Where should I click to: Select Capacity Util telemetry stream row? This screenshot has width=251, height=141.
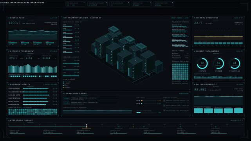click(x=180, y=40)
